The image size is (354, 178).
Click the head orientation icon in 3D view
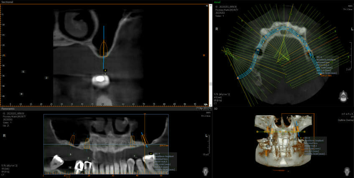[346, 171]
